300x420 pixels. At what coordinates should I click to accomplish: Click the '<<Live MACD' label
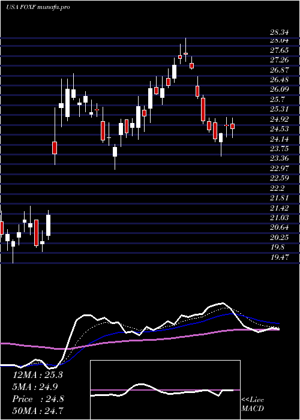(x=253, y=404)
